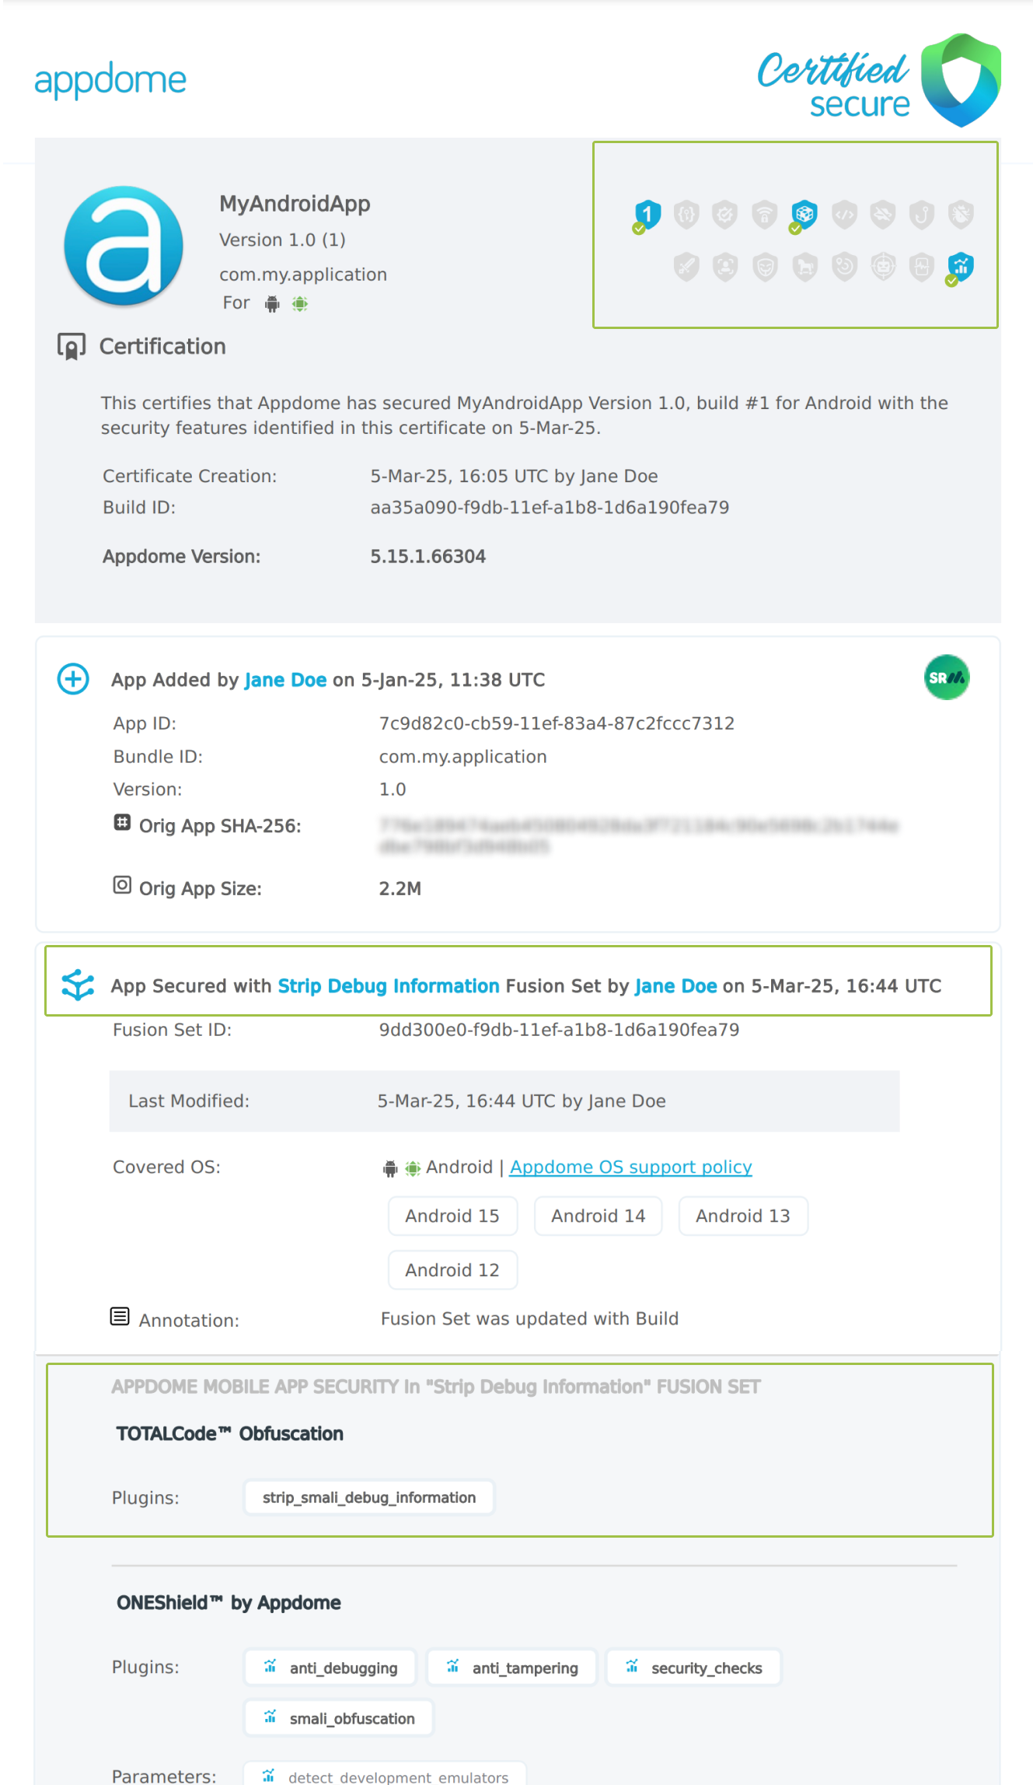The height and width of the screenshot is (1785, 1033).
Task: Click Jane Doe in the App Added line
Action: tap(285, 680)
